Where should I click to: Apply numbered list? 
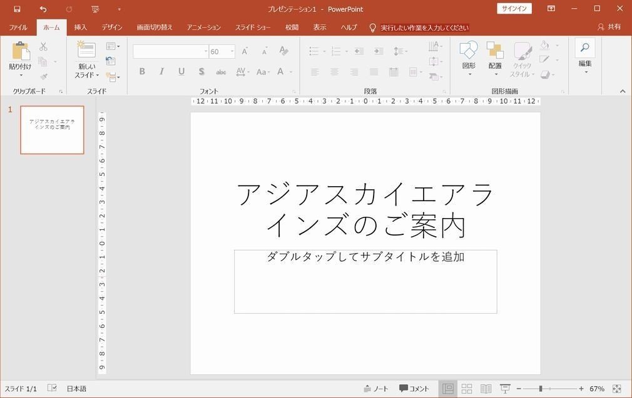click(x=336, y=51)
